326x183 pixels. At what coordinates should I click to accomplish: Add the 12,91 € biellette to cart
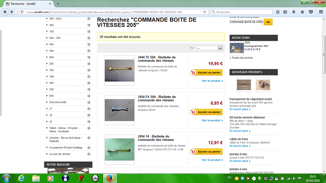click(x=206, y=151)
